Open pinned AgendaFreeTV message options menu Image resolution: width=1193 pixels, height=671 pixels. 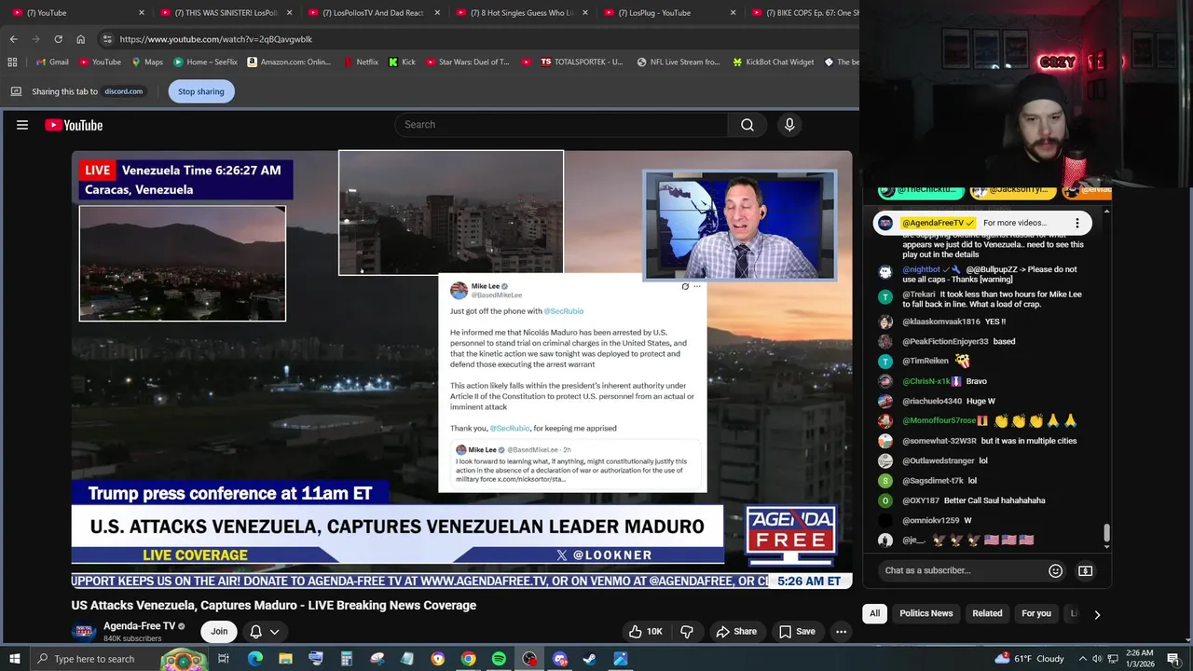(x=1077, y=223)
